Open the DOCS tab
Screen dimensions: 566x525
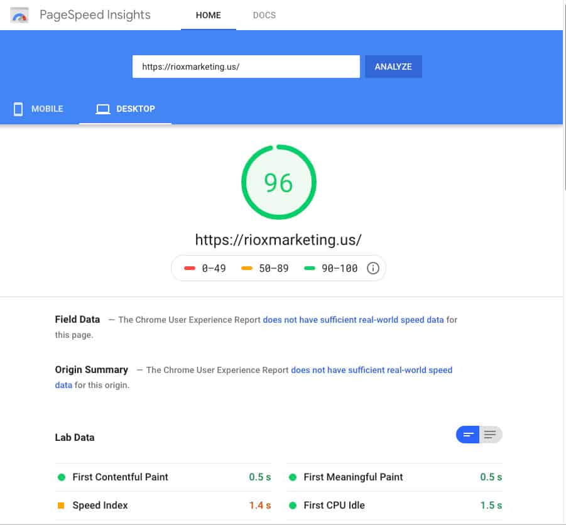coord(264,15)
